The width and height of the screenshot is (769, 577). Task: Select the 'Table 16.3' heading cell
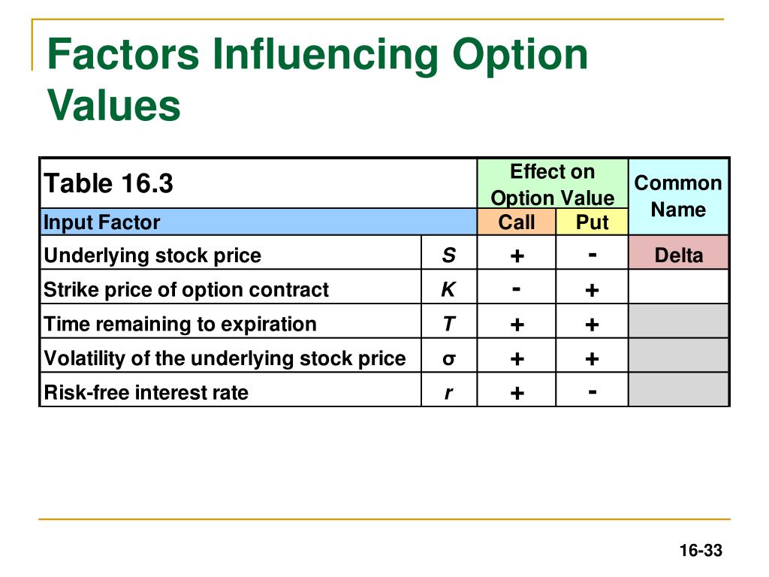tap(258, 183)
